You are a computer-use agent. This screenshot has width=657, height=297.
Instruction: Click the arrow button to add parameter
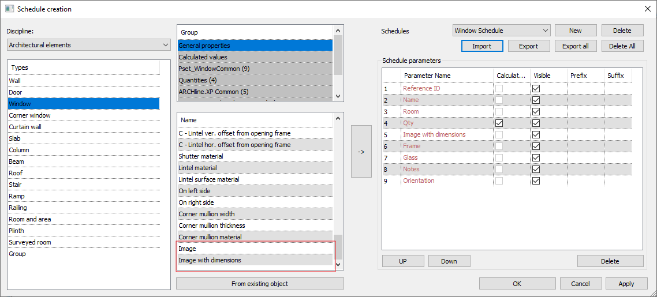(x=361, y=152)
